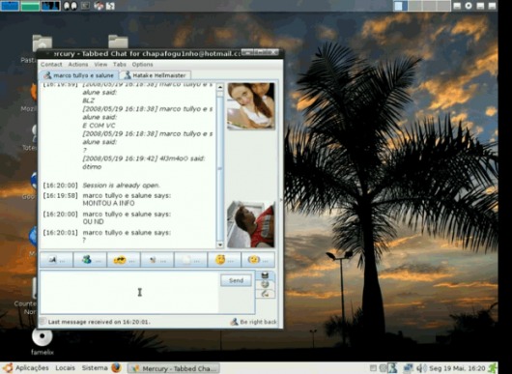Open the sunglasses emoticon picker
The height and width of the screenshot is (374, 512).
[124, 260]
